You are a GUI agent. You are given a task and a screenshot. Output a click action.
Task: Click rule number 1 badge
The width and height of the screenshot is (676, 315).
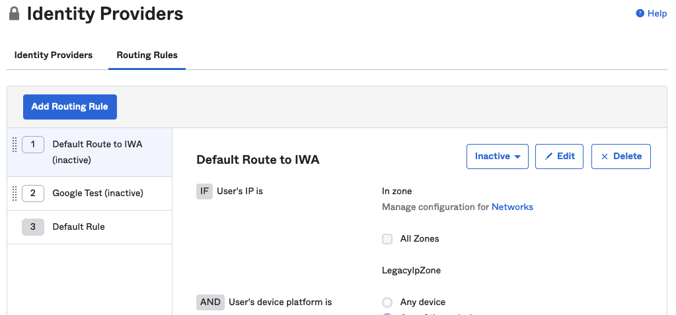tap(33, 145)
